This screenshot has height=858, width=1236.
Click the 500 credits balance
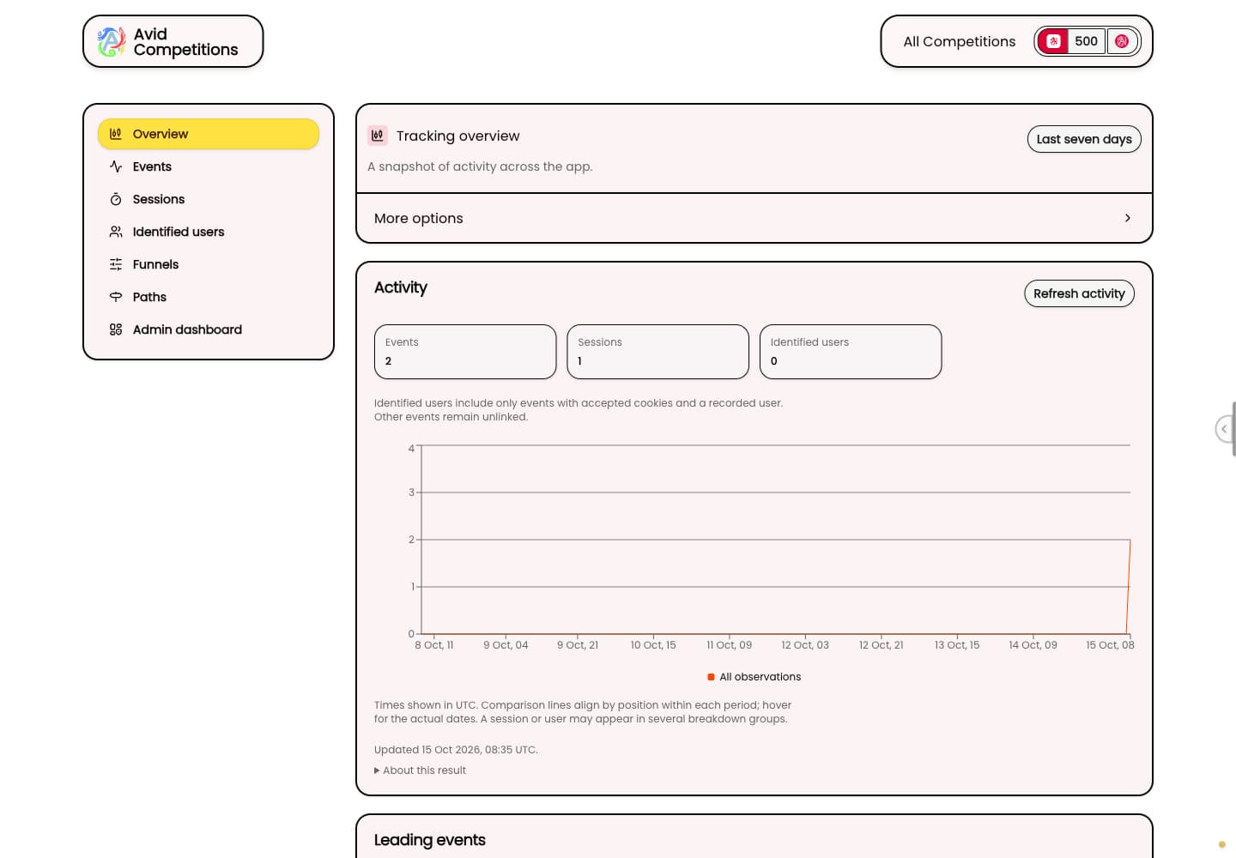1087,41
